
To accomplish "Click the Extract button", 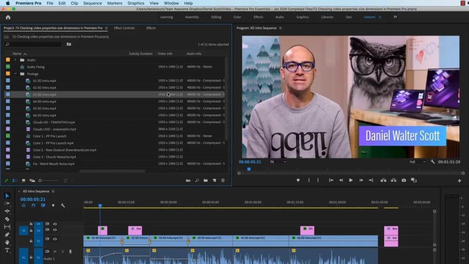I will [393, 180].
